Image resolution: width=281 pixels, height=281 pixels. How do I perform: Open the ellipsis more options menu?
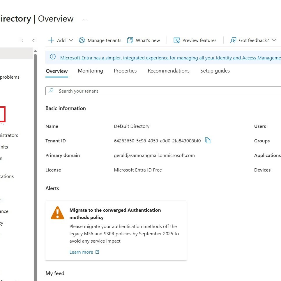[85, 19]
